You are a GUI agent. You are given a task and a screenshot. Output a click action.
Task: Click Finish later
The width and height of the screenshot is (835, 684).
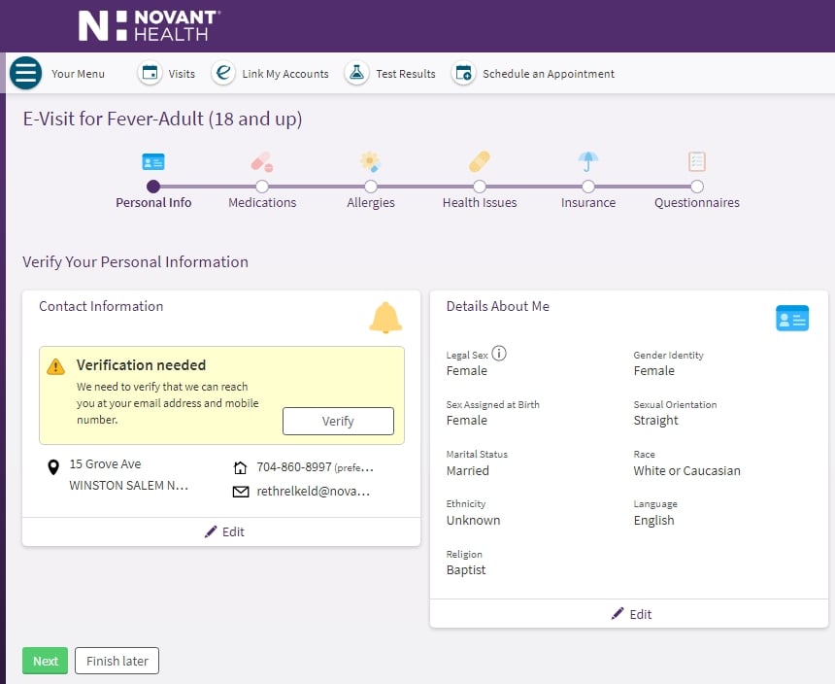[x=117, y=661]
